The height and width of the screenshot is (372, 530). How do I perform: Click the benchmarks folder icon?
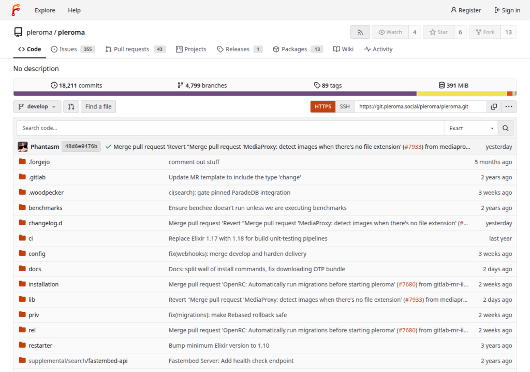coord(22,208)
